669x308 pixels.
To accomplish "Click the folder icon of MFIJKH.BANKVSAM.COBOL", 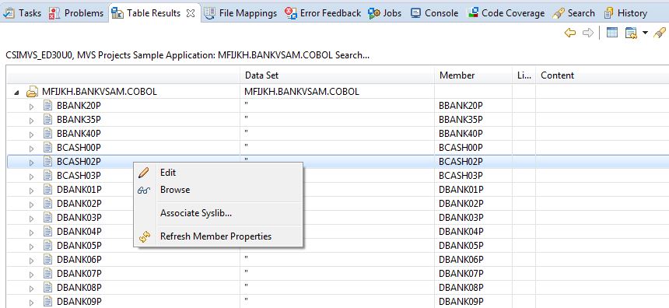I will [32, 92].
